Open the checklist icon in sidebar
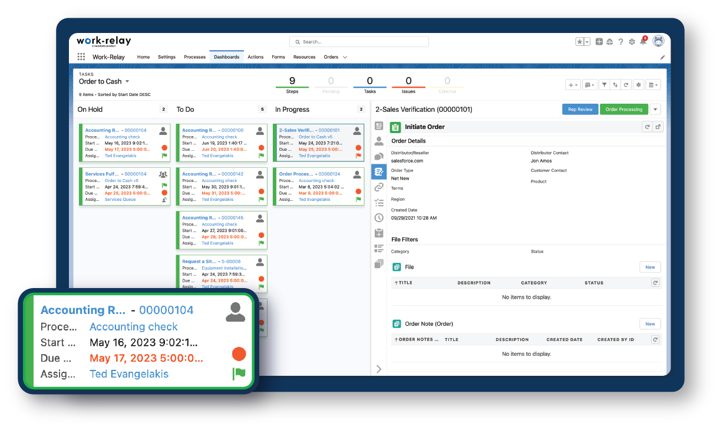720x430 pixels. (379, 203)
